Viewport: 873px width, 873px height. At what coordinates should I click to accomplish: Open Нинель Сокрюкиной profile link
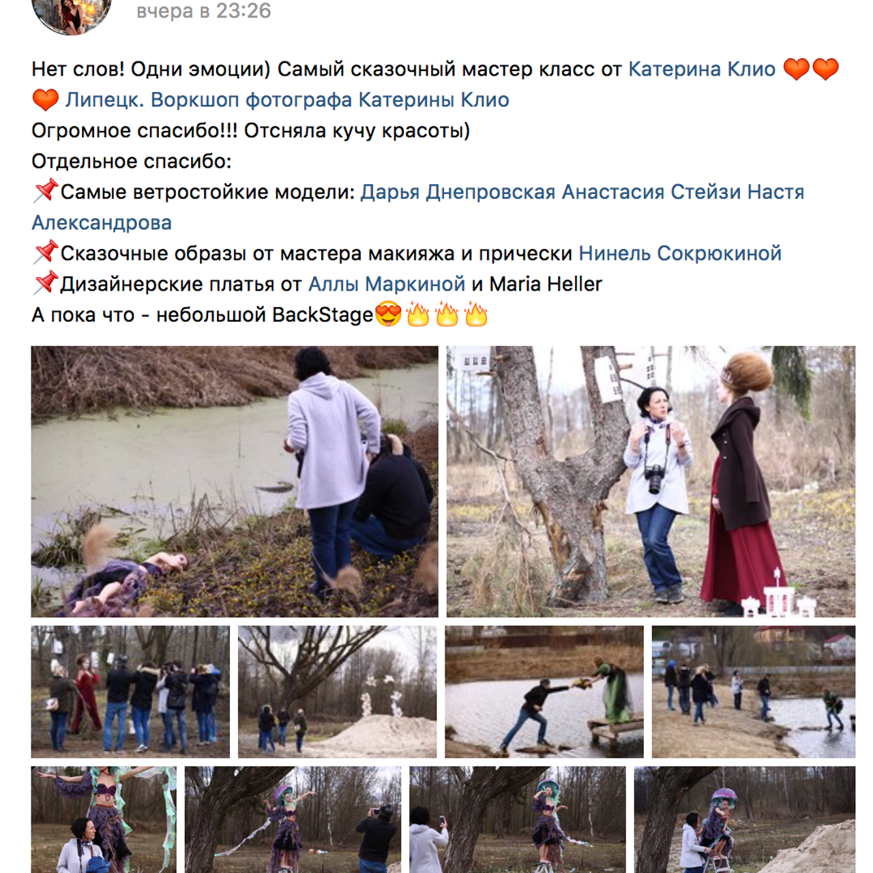click(680, 253)
